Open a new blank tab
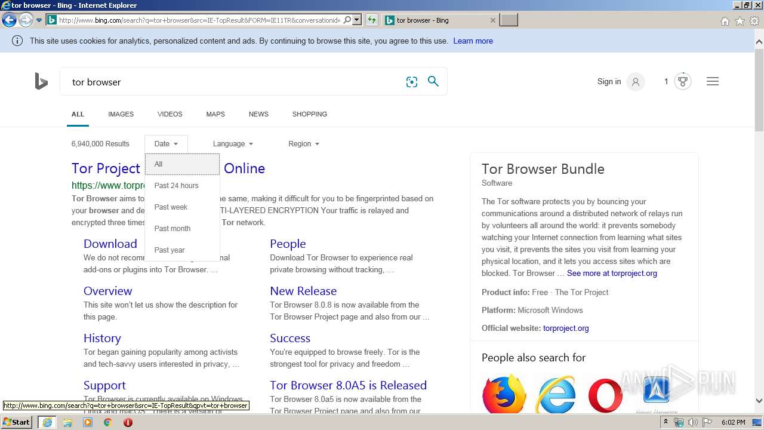This screenshot has width=764, height=430. click(509, 20)
